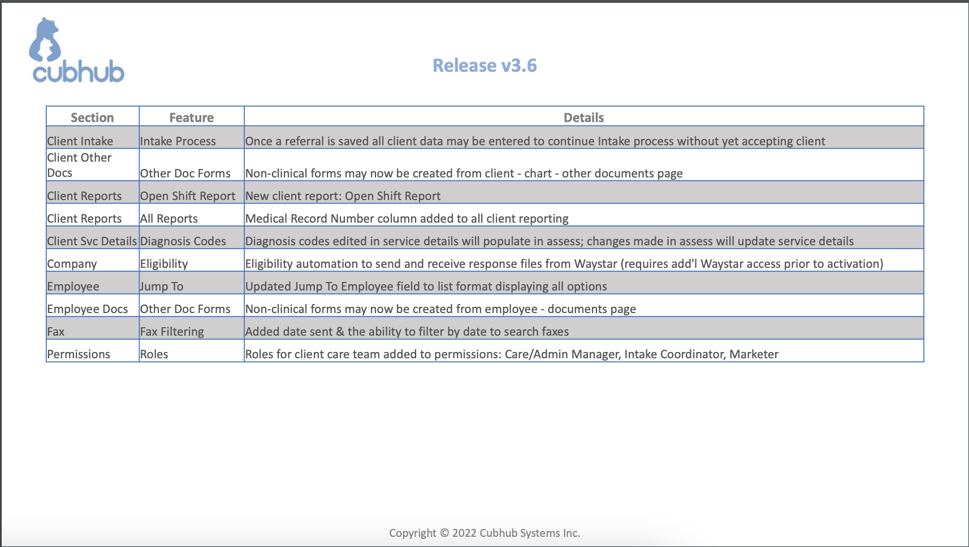
Task: Click the 'All Reports' feature cell
Action: (x=192, y=215)
